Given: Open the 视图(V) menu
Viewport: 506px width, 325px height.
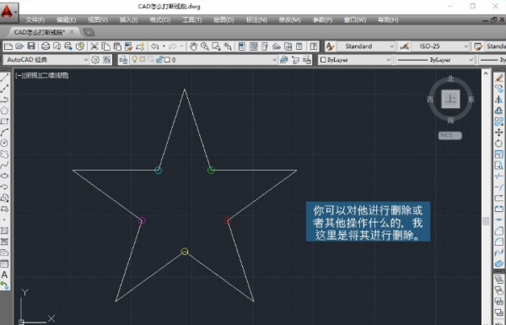Looking at the screenshot, I should click(98, 20).
